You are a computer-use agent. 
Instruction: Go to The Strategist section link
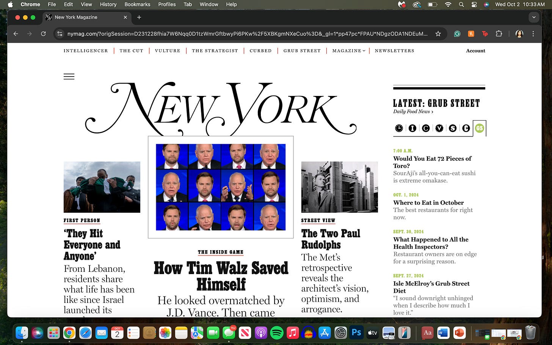coord(215,51)
